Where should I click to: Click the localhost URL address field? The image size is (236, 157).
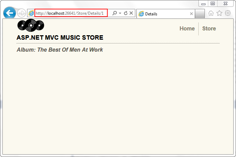click(x=71, y=13)
